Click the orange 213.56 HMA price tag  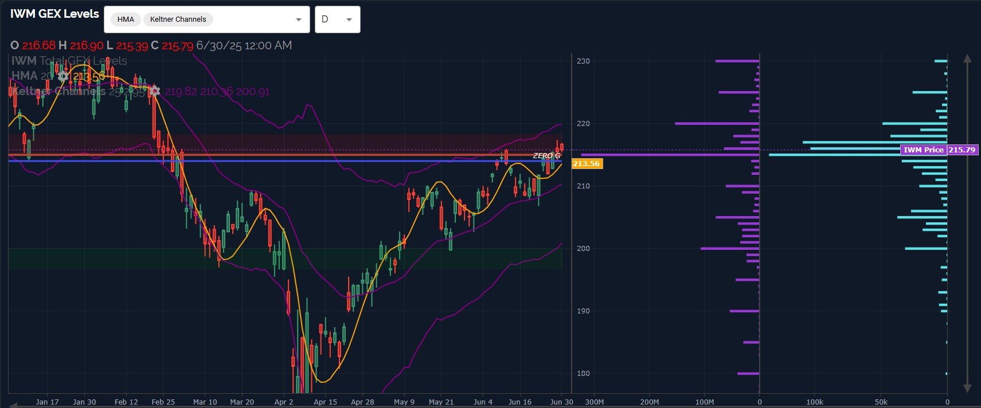tap(586, 164)
